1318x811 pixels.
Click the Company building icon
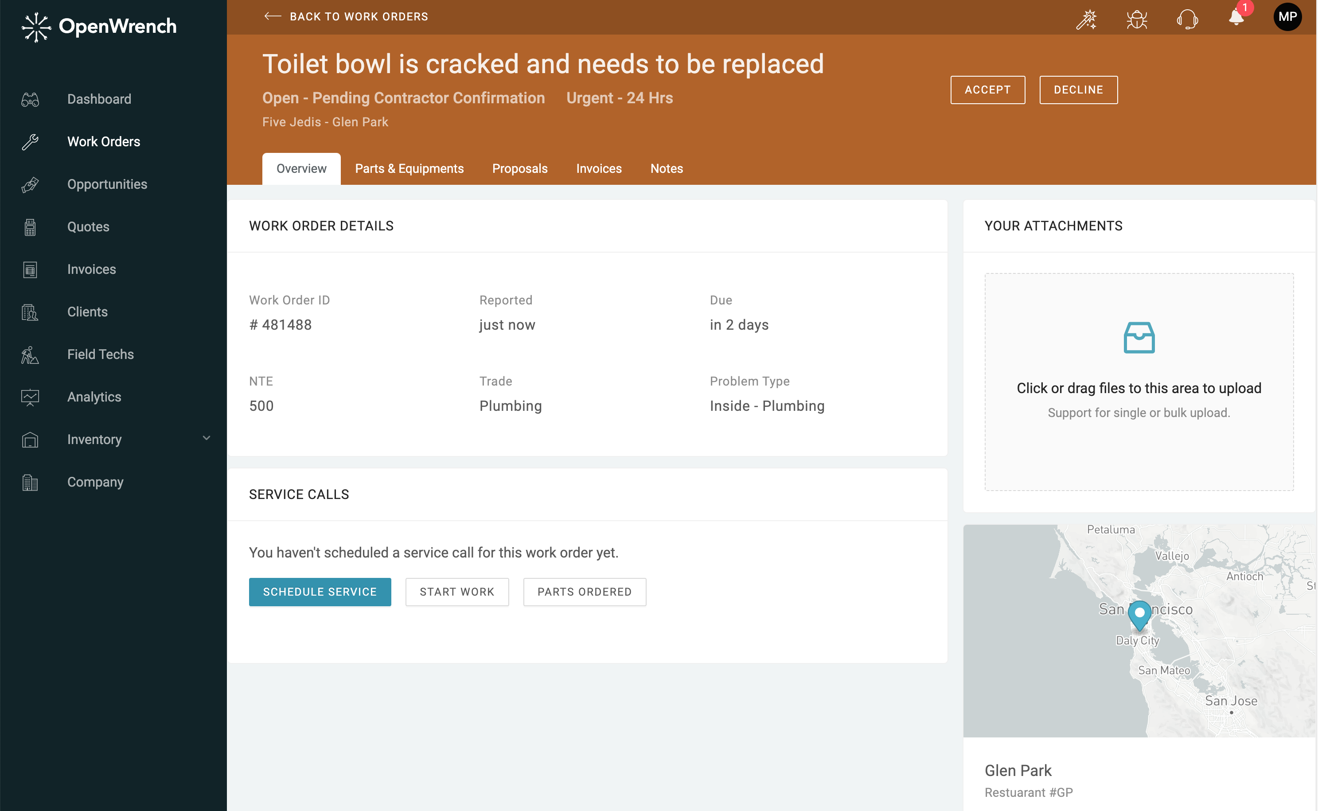pos(30,482)
